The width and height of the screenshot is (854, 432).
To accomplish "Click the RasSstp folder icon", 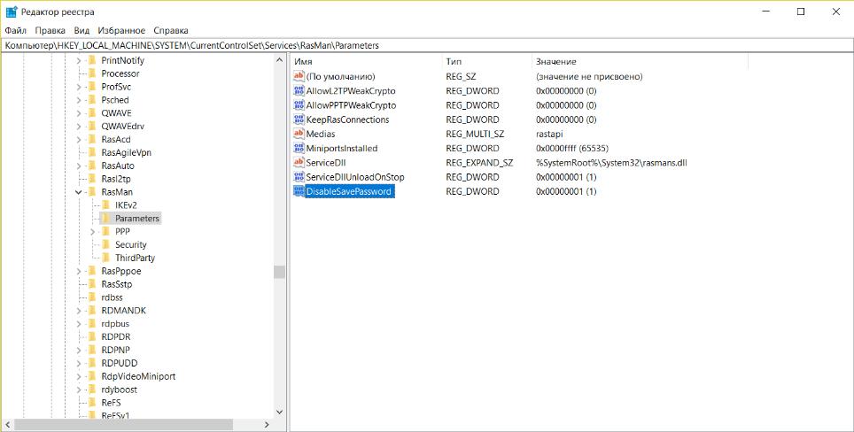I will click(91, 284).
